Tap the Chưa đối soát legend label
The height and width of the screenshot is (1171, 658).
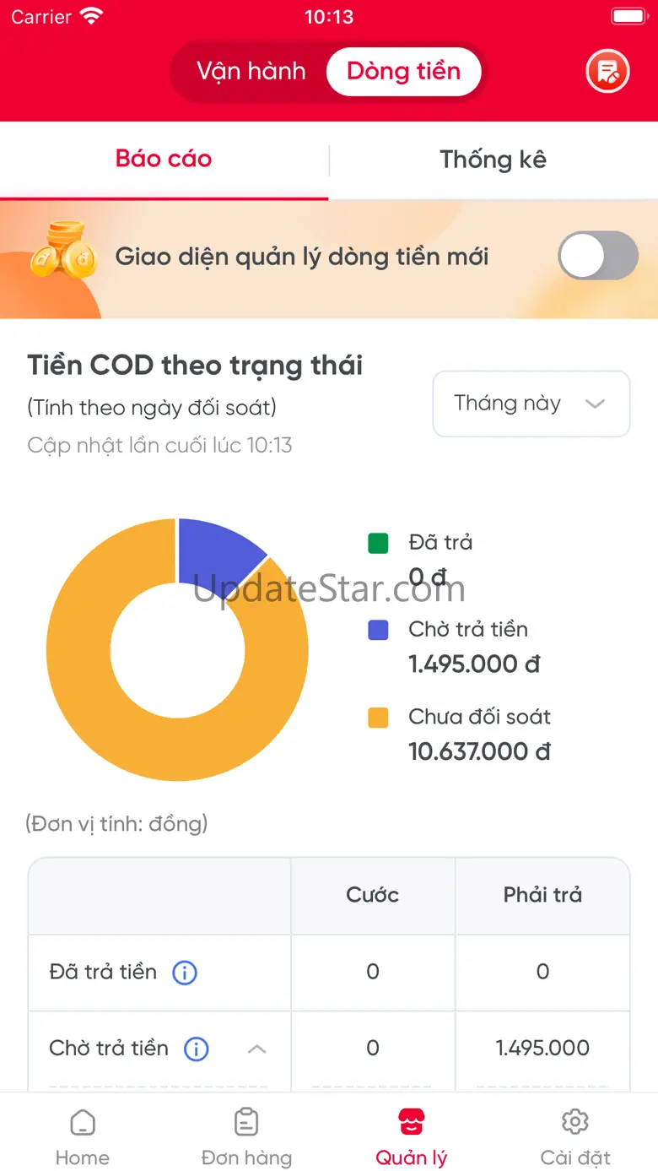point(479,717)
